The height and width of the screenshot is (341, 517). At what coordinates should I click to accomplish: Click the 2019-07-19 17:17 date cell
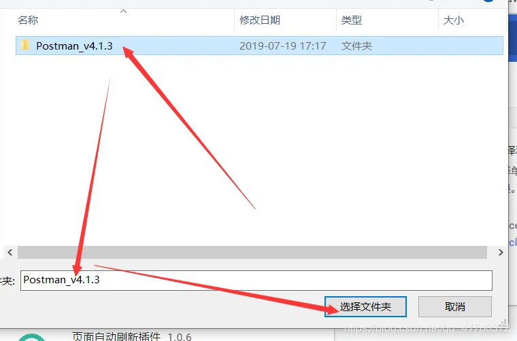pos(282,46)
